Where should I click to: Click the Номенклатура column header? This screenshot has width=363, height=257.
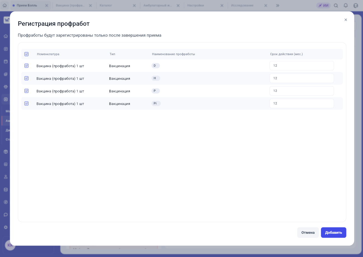[48, 54]
